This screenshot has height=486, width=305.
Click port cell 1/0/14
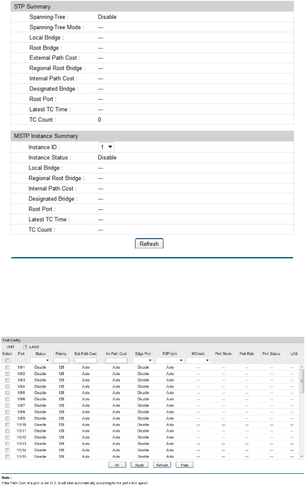click(21, 450)
